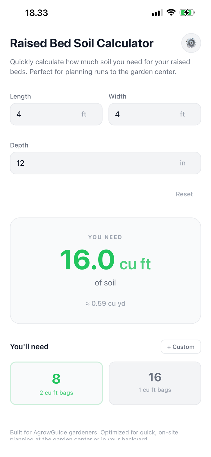The image size is (211, 457).
Task: Tap the Raised Bed Soil Calculator title
Action: pyautogui.click(x=82, y=43)
